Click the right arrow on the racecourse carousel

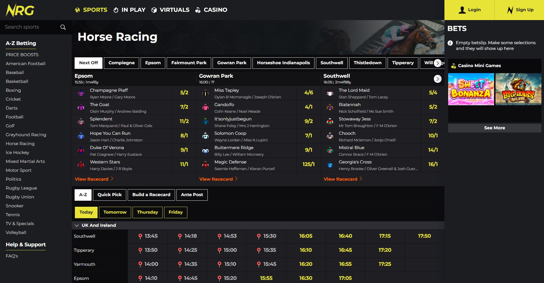tap(437, 63)
